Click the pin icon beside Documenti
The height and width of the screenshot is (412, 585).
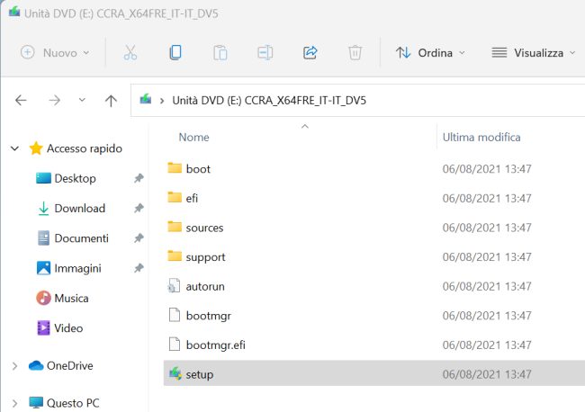139,237
